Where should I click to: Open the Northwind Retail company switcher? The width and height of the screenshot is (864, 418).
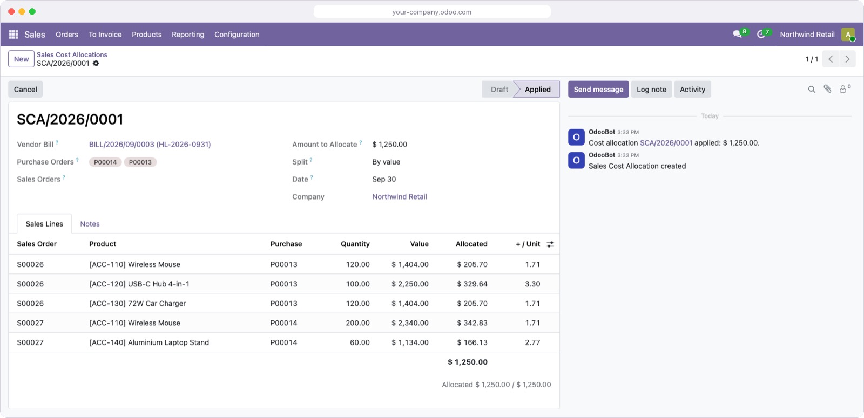click(807, 35)
